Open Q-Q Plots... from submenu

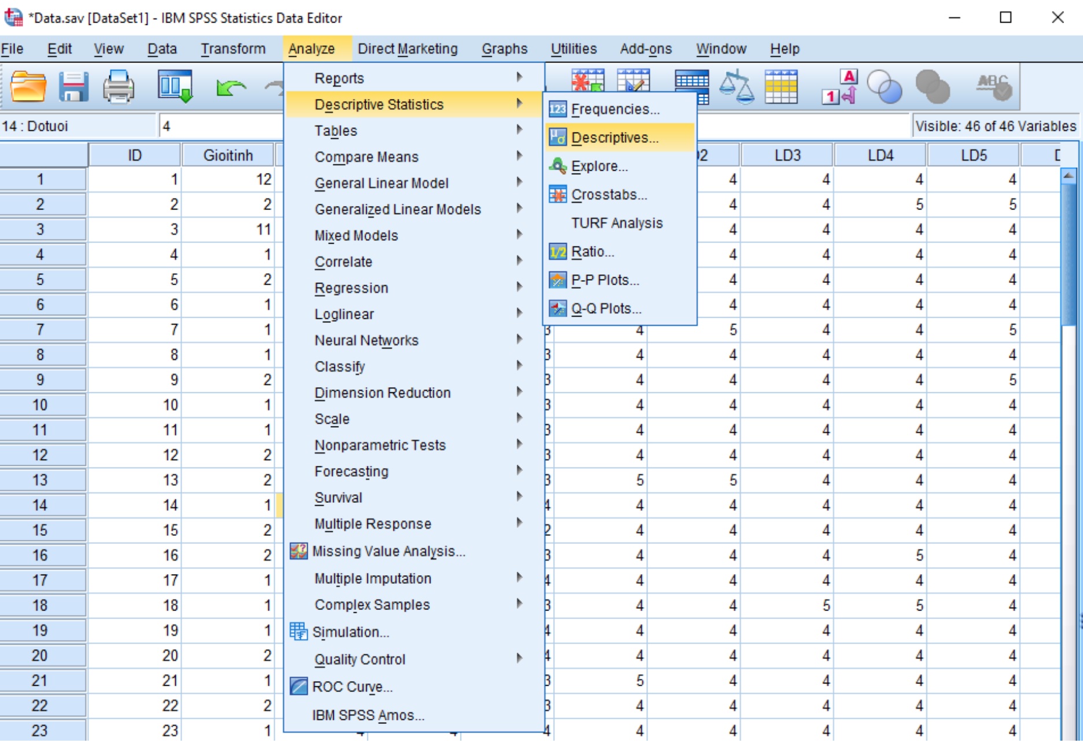point(620,308)
